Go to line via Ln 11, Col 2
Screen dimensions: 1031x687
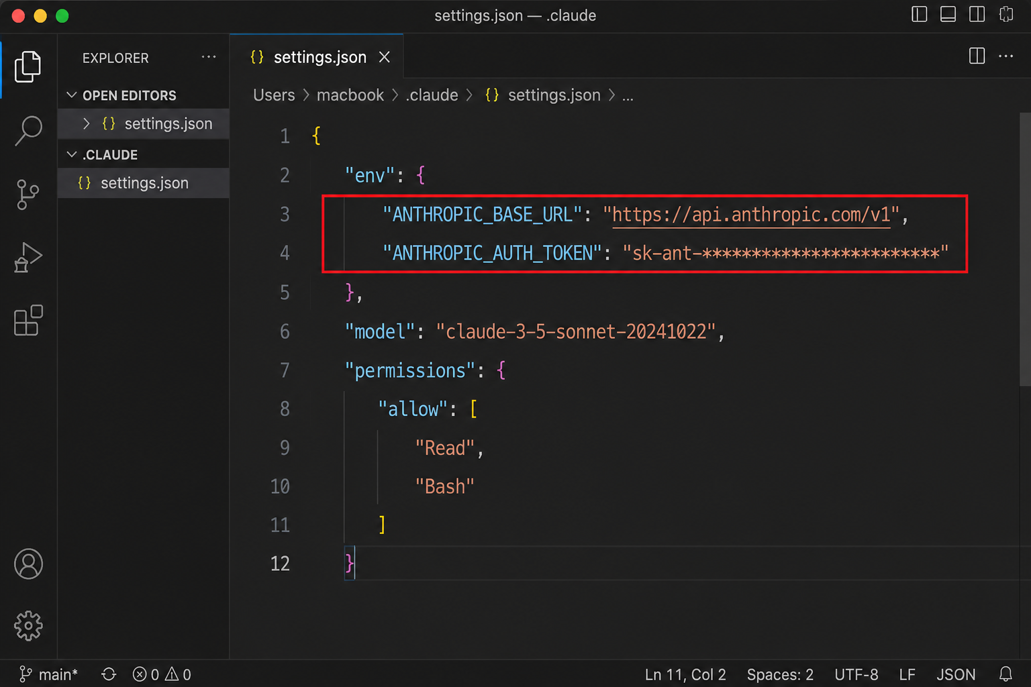685,674
